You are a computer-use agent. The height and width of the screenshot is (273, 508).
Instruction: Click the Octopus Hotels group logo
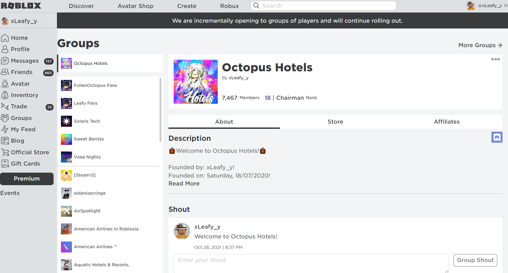(196, 82)
